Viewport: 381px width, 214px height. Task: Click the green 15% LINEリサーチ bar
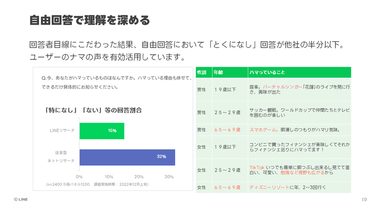101,131
